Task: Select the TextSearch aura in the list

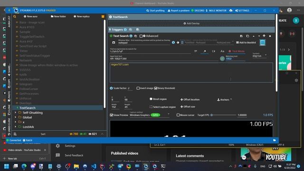Action: [x=58, y=108]
